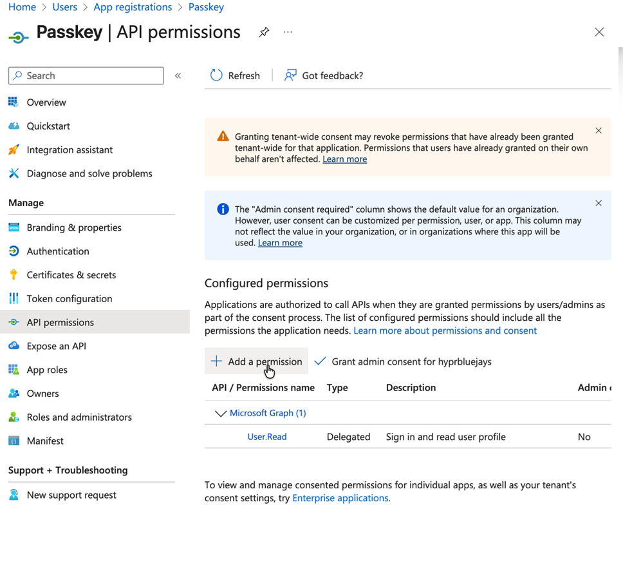Click the App roles icon

pos(14,370)
